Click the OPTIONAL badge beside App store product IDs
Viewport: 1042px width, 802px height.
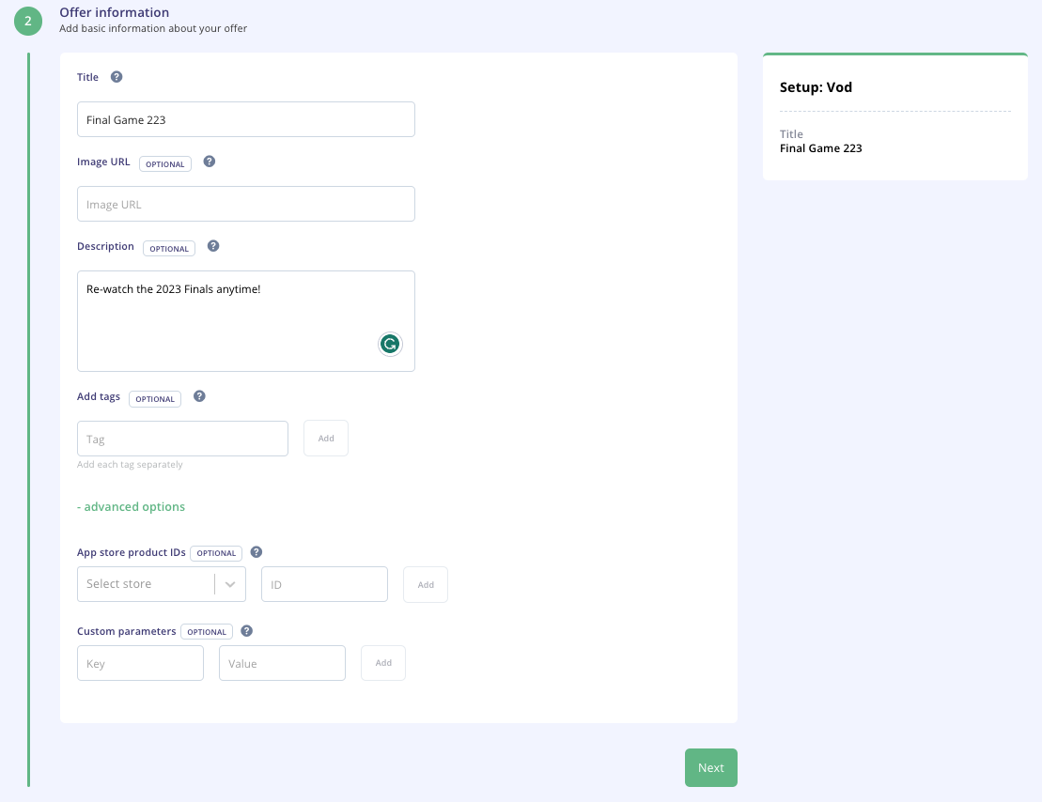pyautogui.click(x=216, y=553)
